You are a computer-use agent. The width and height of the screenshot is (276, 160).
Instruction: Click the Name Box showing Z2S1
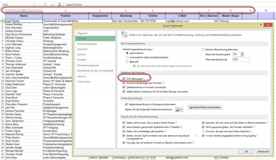coord(17,4)
